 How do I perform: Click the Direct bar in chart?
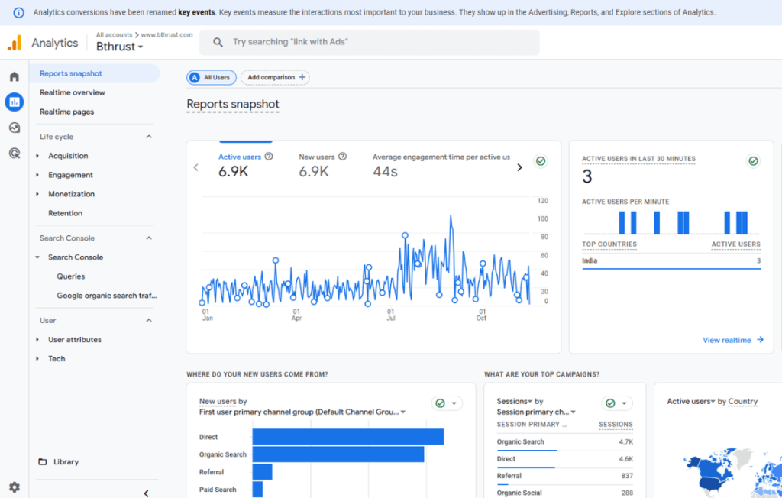click(x=348, y=437)
